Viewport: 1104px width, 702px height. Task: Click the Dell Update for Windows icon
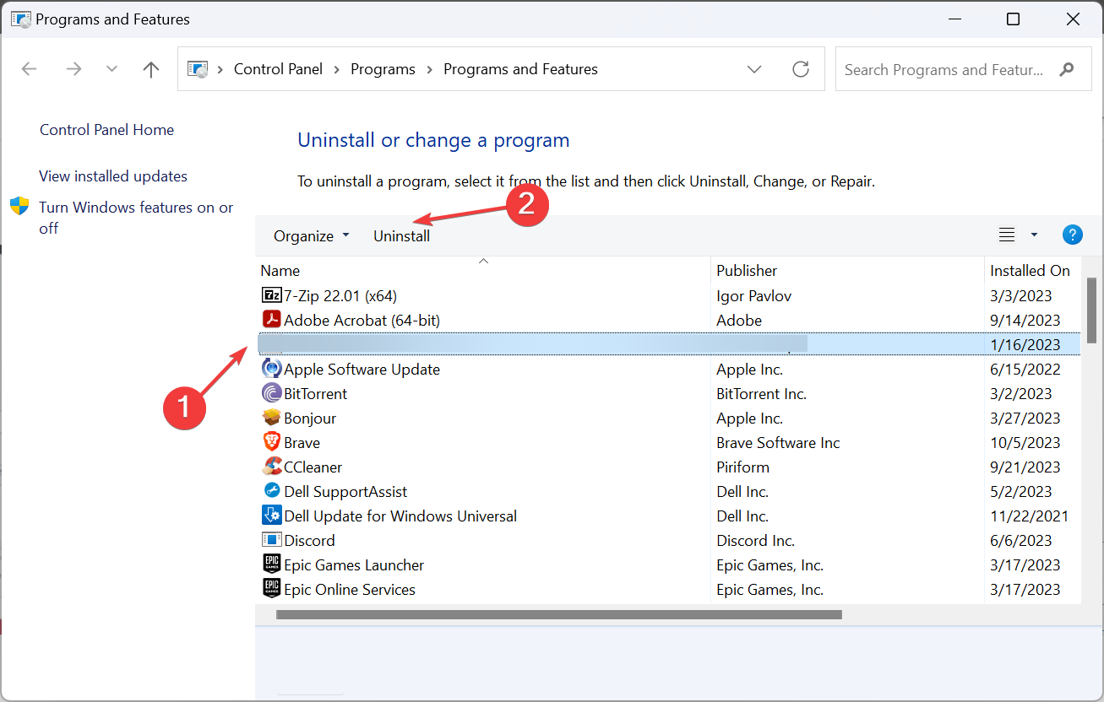coord(271,516)
